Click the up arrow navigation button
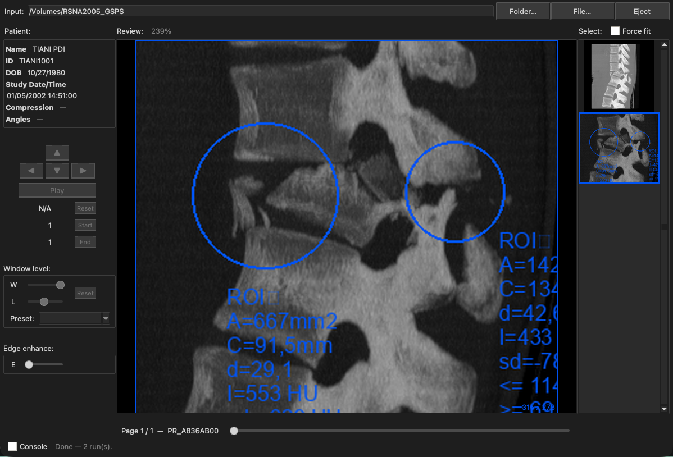The height and width of the screenshot is (457, 673). [57, 152]
